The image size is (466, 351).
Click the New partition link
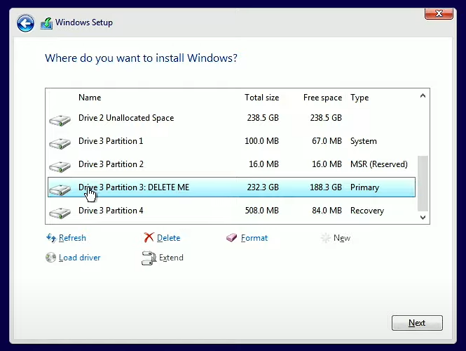point(342,238)
